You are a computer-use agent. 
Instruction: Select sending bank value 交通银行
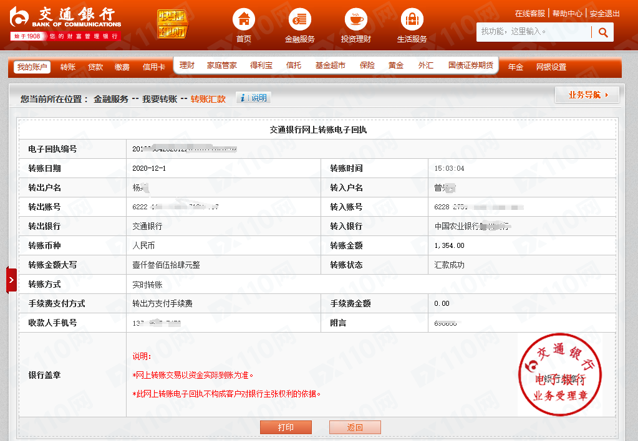click(x=147, y=226)
